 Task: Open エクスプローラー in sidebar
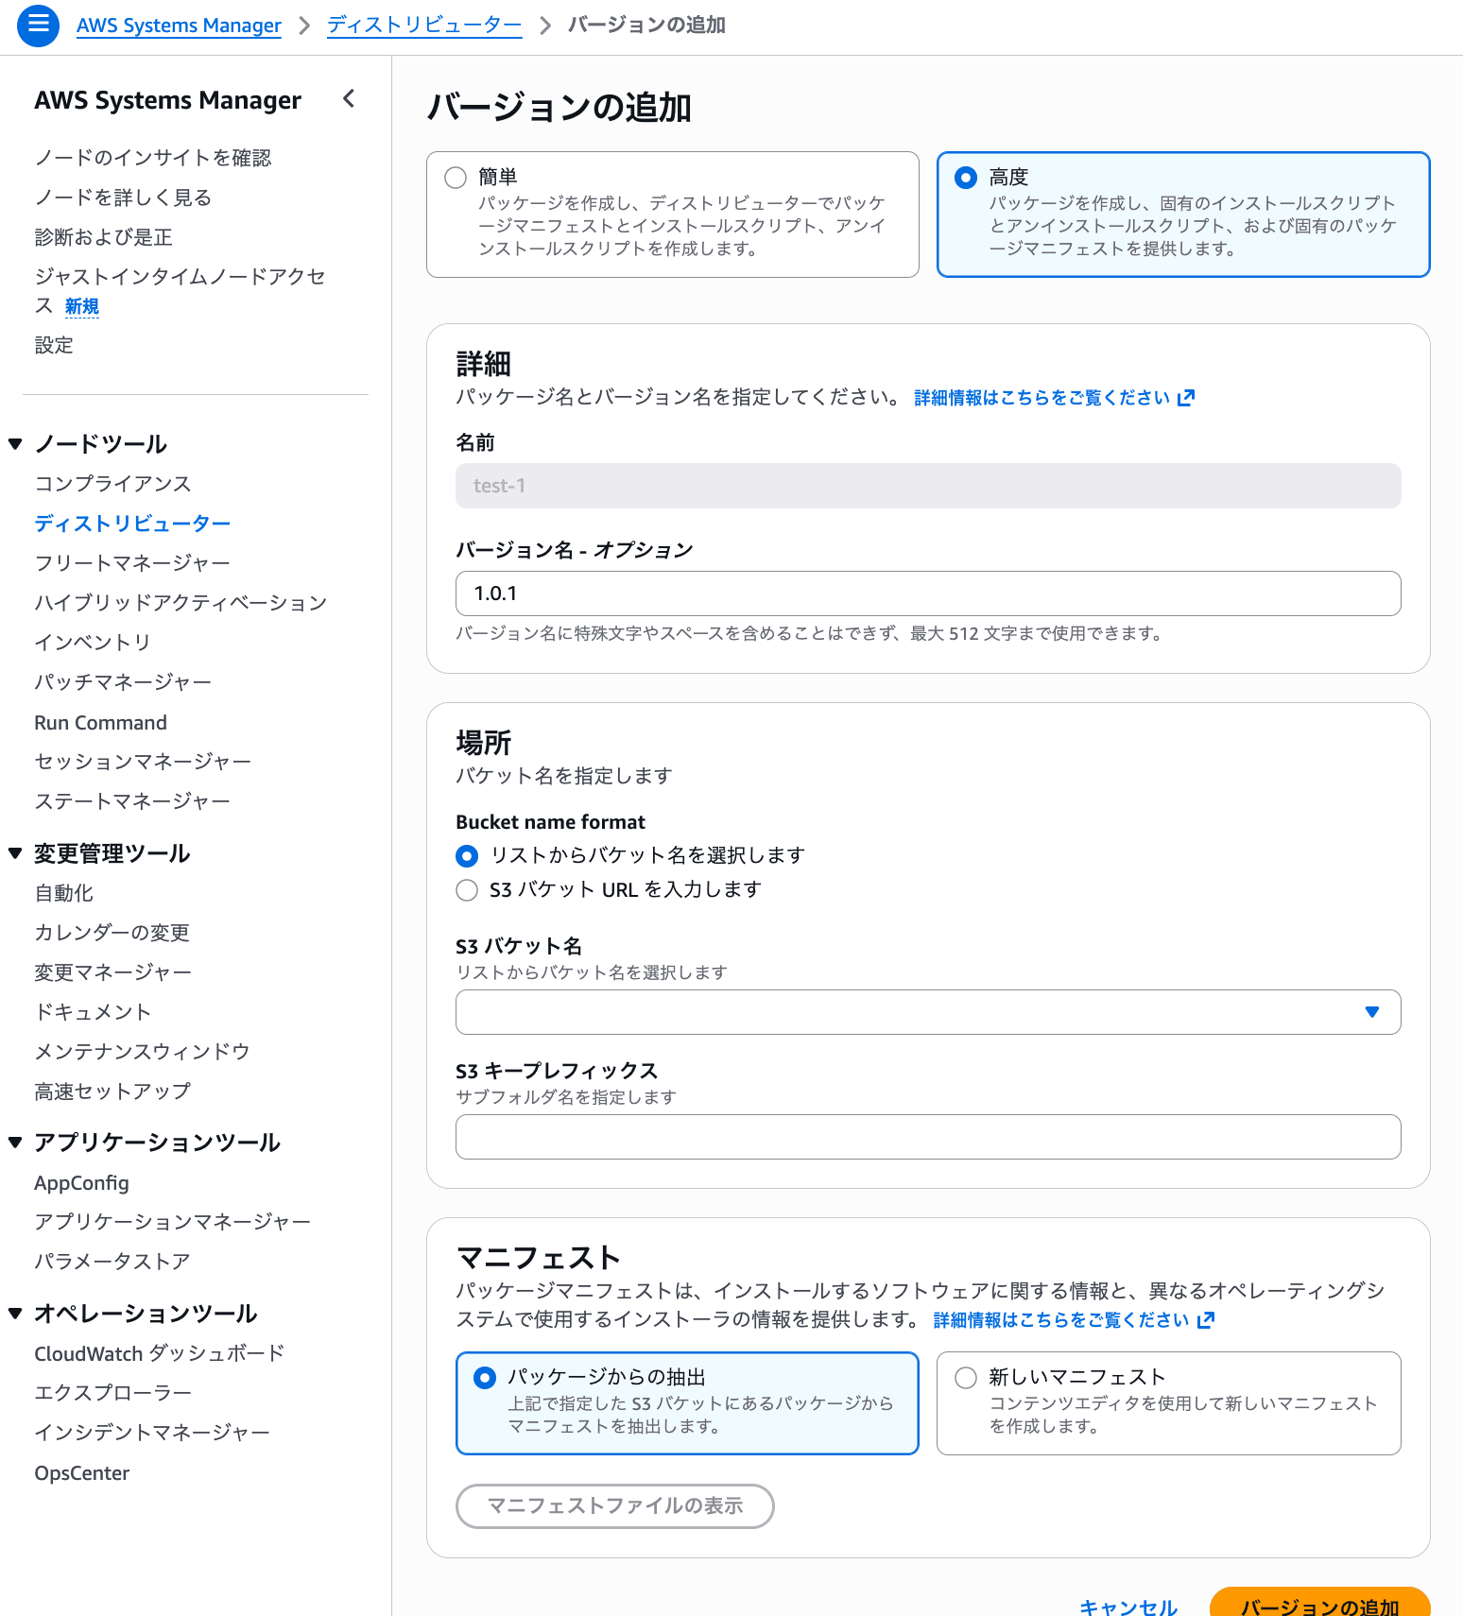tap(112, 1393)
